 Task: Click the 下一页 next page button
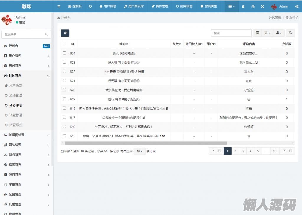[x=287, y=151]
